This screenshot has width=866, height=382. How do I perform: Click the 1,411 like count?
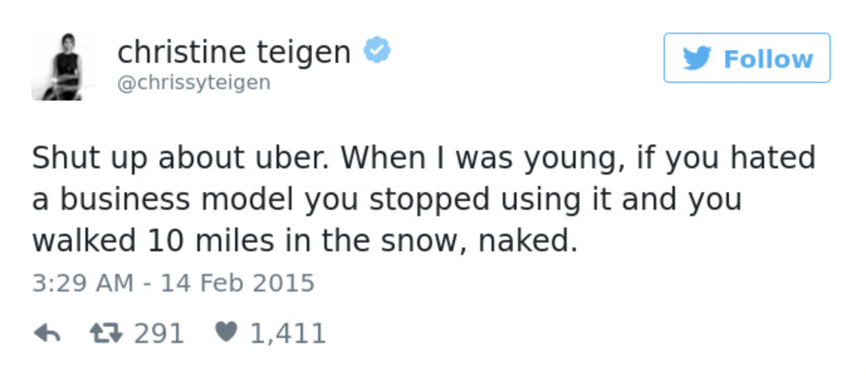(x=288, y=334)
